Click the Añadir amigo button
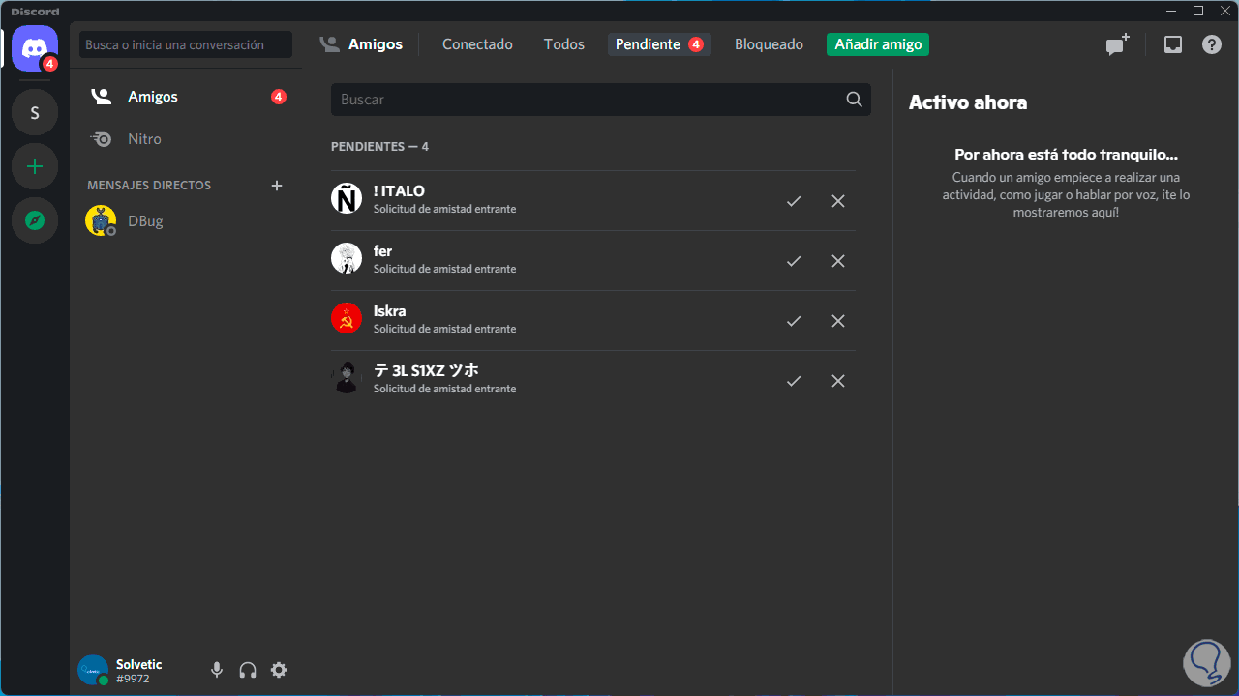Screen dimensions: 1239x696 (878, 44)
